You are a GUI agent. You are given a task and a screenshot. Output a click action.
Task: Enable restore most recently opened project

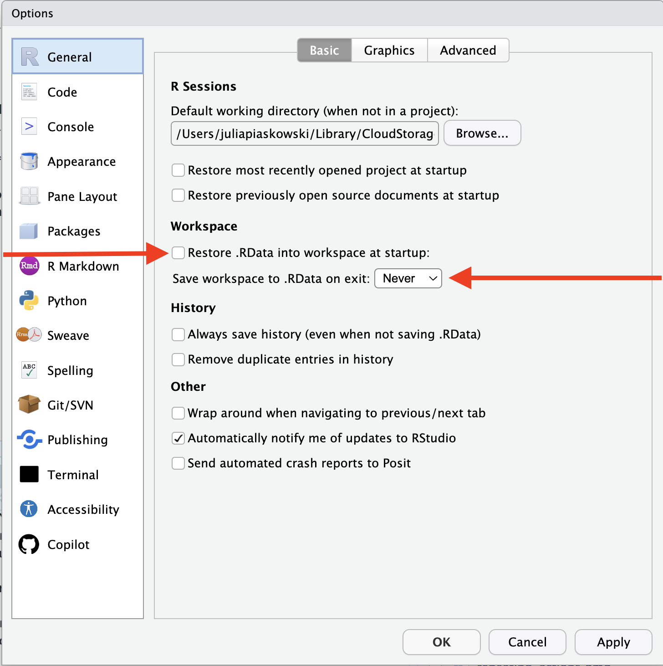178,170
